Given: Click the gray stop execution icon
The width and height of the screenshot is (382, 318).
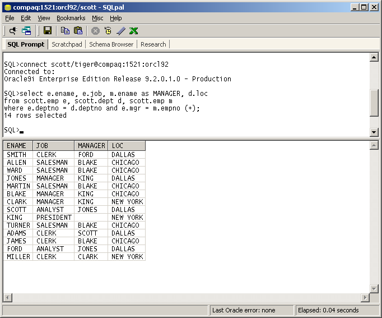Looking at the screenshot, I should tap(96, 31).
